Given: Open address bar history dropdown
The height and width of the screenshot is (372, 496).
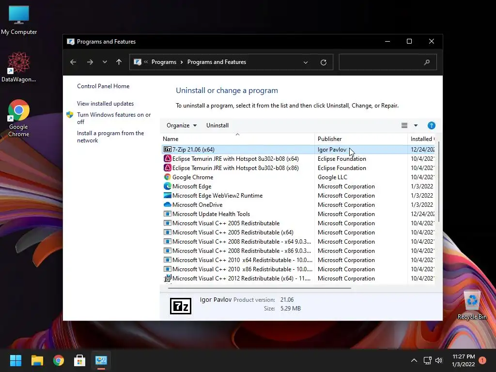Looking at the screenshot, I should click(306, 62).
